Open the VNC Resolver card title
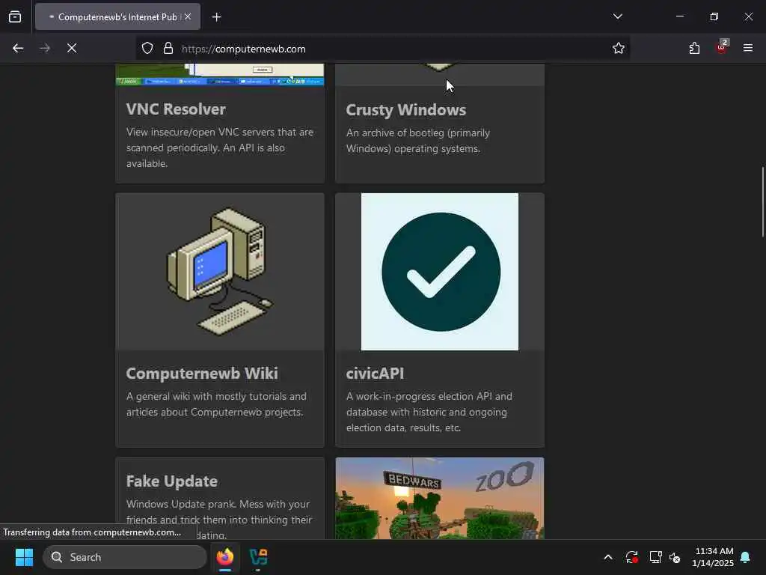 [x=176, y=109]
